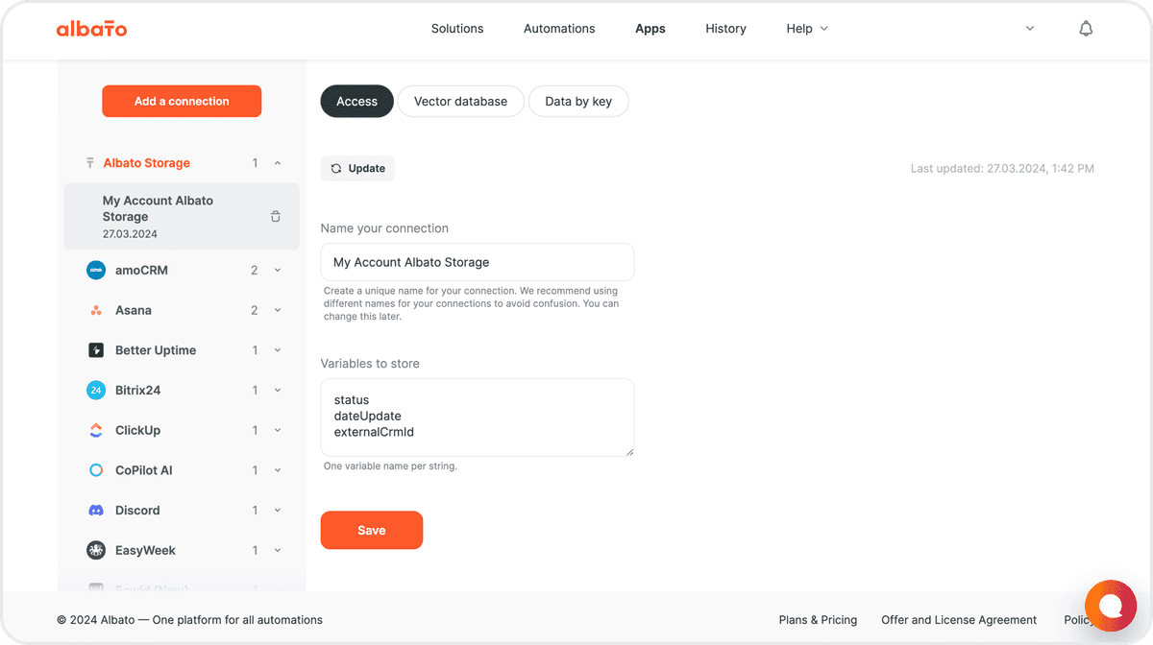The image size is (1153, 645).
Task: Expand the Discord connections list
Action: coord(278,511)
